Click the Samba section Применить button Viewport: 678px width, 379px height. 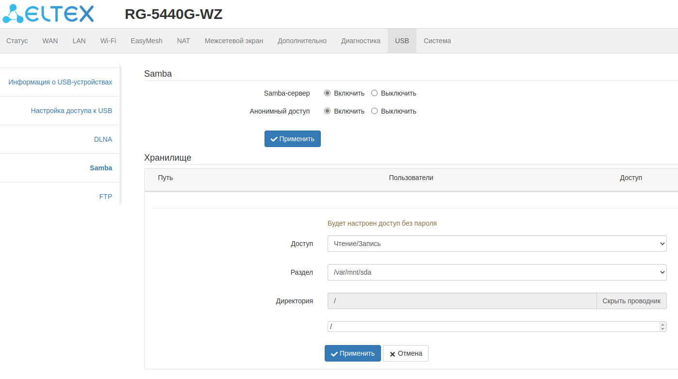(292, 139)
